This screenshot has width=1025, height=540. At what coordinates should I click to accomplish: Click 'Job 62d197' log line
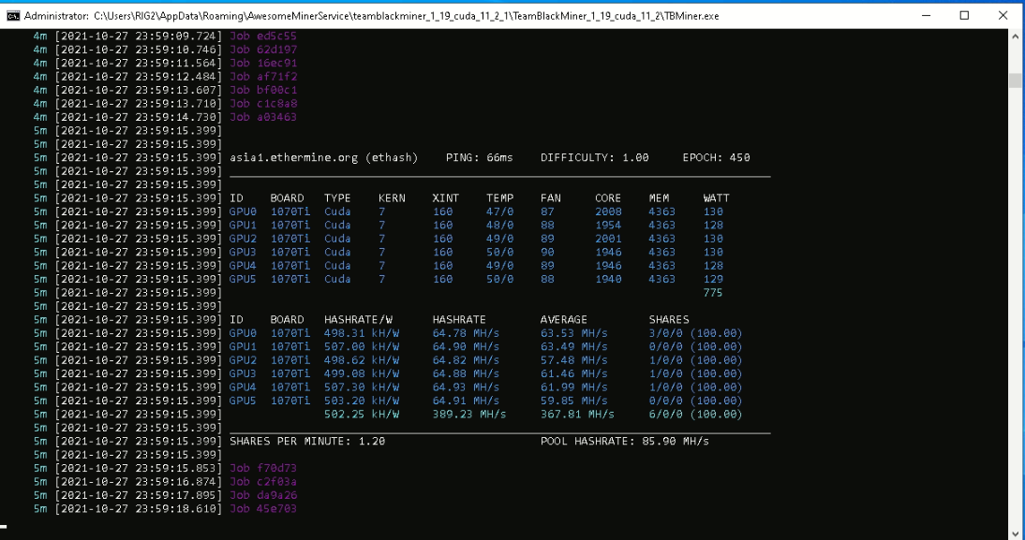[263, 49]
